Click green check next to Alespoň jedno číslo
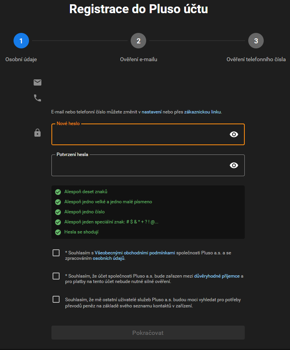Image resolution: width=290 pixels, height=350 pixels. pos(58,212)
